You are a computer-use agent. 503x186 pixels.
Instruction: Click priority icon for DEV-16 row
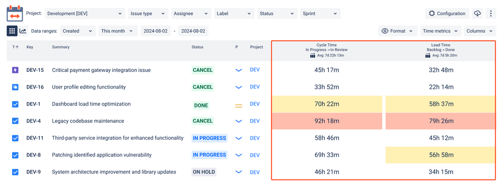[238, 87]
